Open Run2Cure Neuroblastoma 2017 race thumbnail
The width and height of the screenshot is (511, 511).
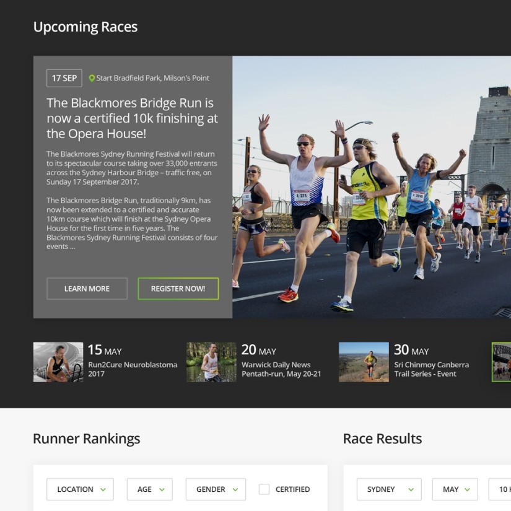(x=58, y=362)
